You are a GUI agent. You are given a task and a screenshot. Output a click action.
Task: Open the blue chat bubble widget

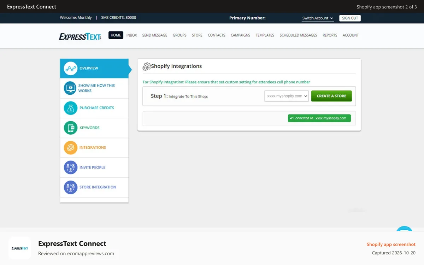[404, 229]
